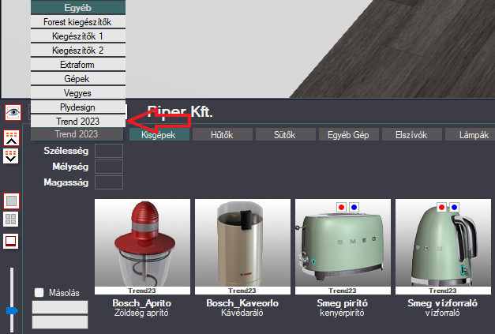Click the kenyérpirító caption text
Image resolution: width=495 pixels, height=334 pixels.
[x=342, y=313]
